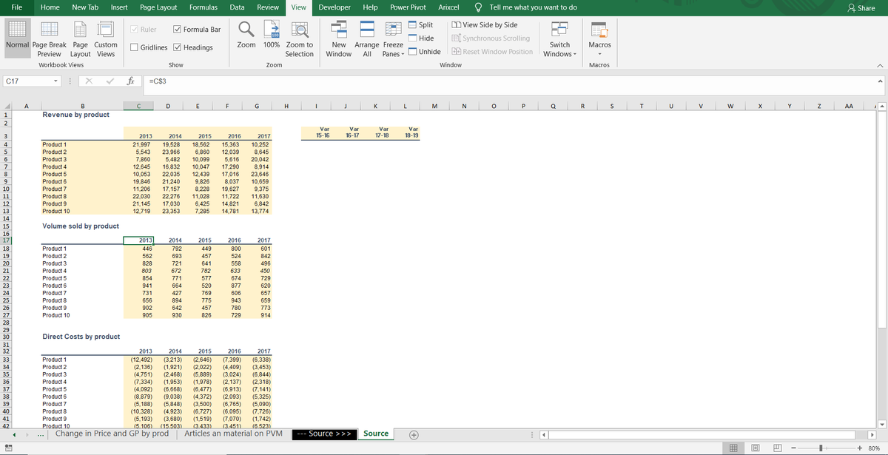Open Page Break Preview
888x455 pixels.
[x=49, y=38]
